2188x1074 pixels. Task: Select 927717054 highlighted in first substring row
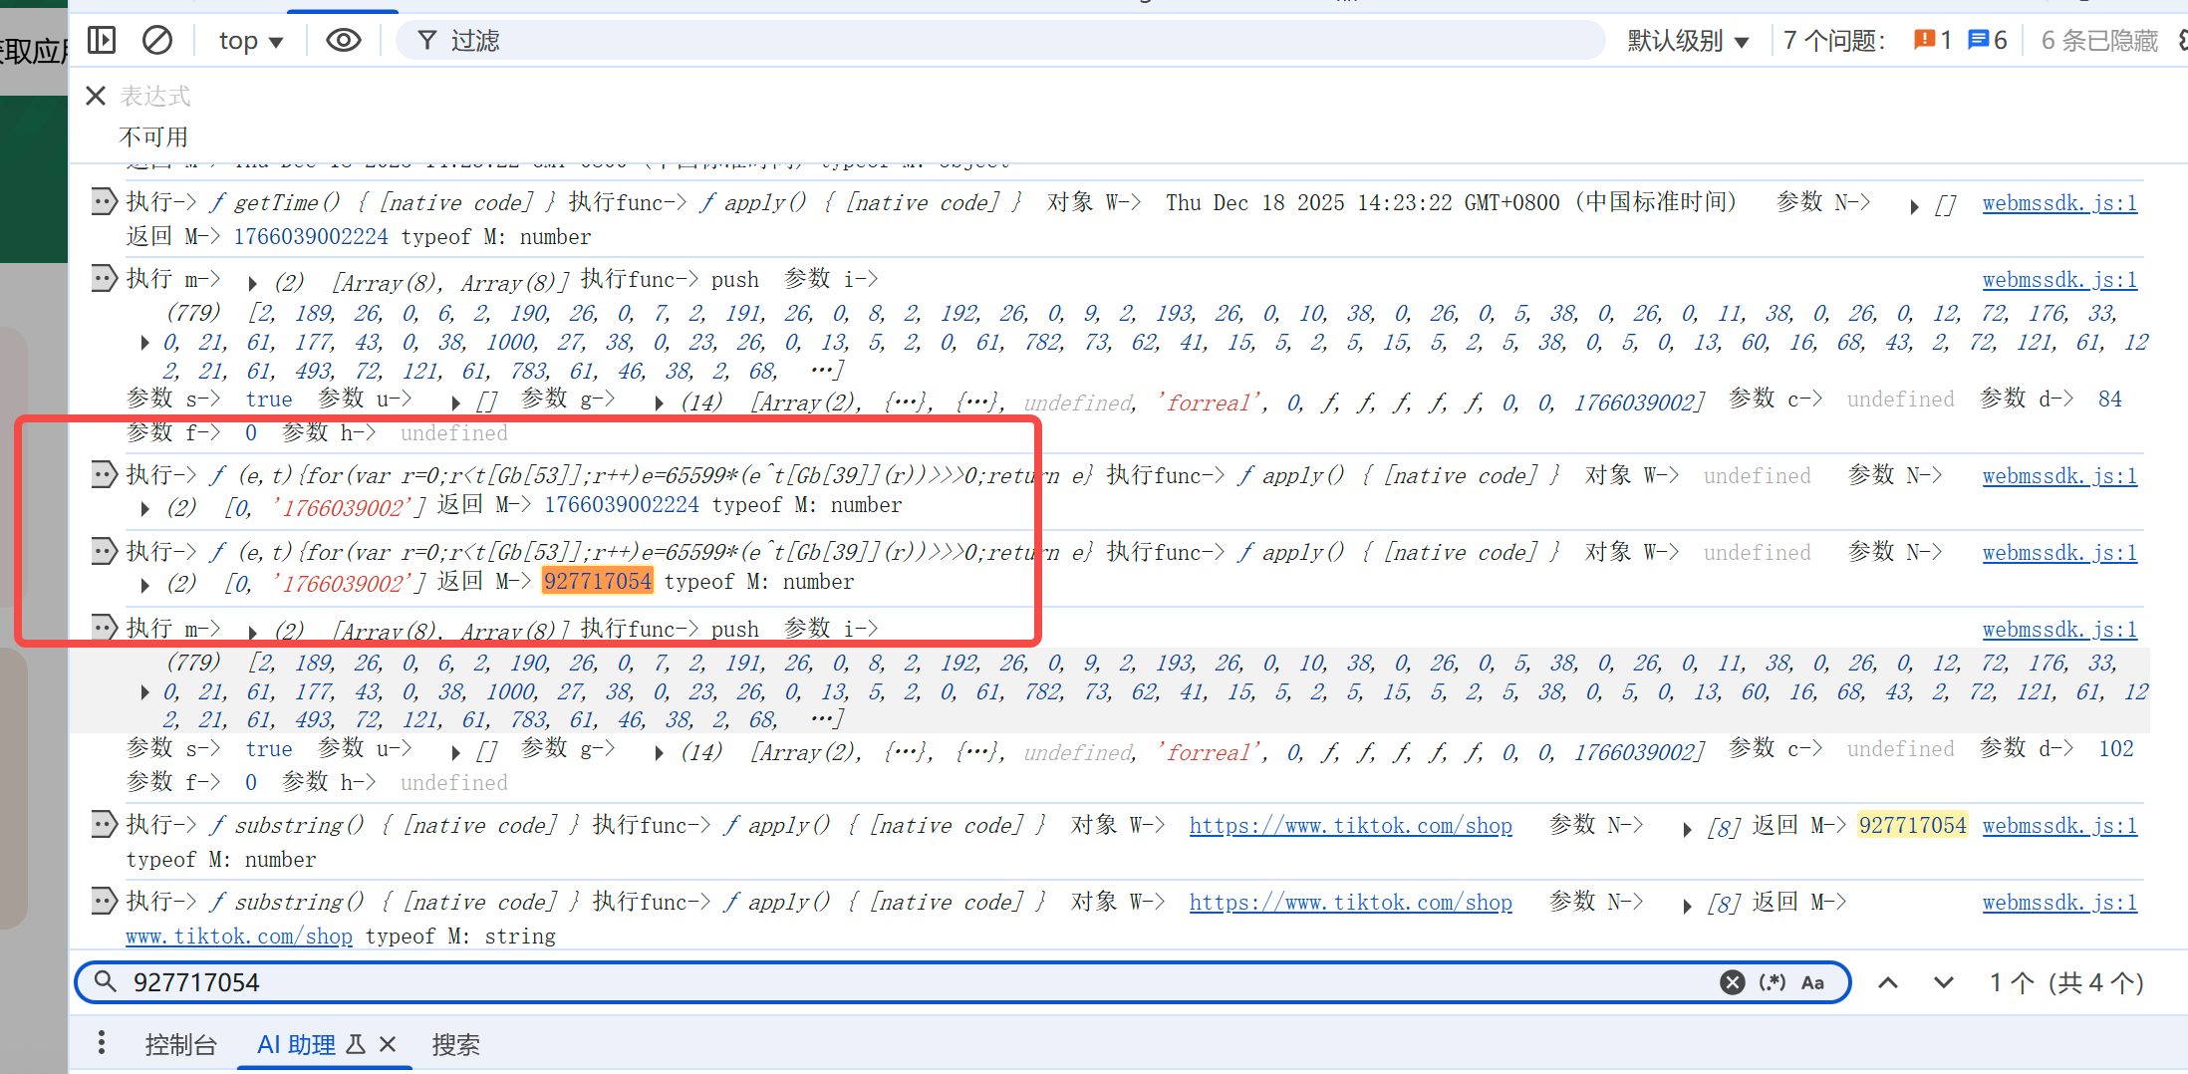tap(1912, 826)
